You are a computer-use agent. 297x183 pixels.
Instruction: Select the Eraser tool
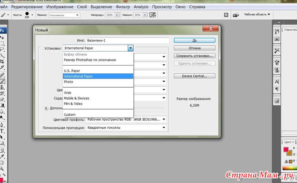2,99
